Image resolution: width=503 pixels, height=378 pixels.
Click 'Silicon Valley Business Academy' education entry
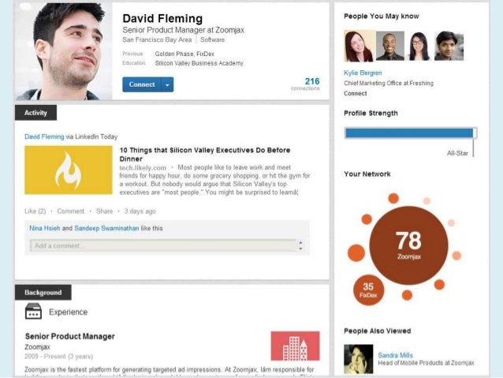(x=199, y=63)
